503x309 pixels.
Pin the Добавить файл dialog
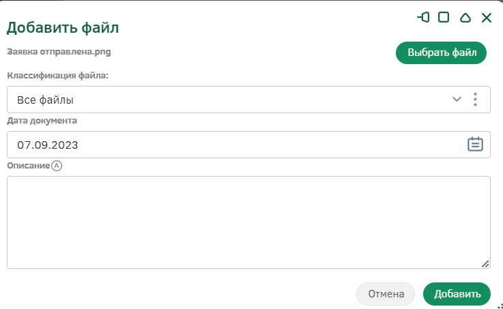(423, 17)
